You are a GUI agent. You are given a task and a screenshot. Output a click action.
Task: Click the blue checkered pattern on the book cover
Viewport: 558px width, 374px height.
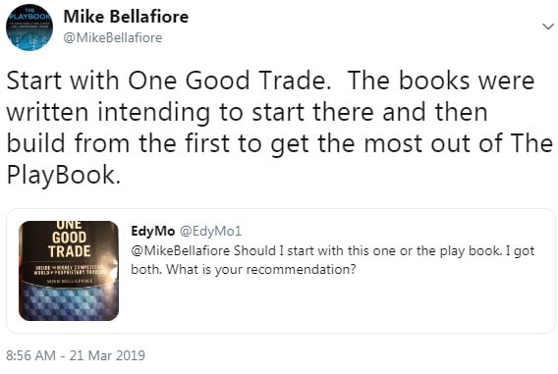pos(68,301)
